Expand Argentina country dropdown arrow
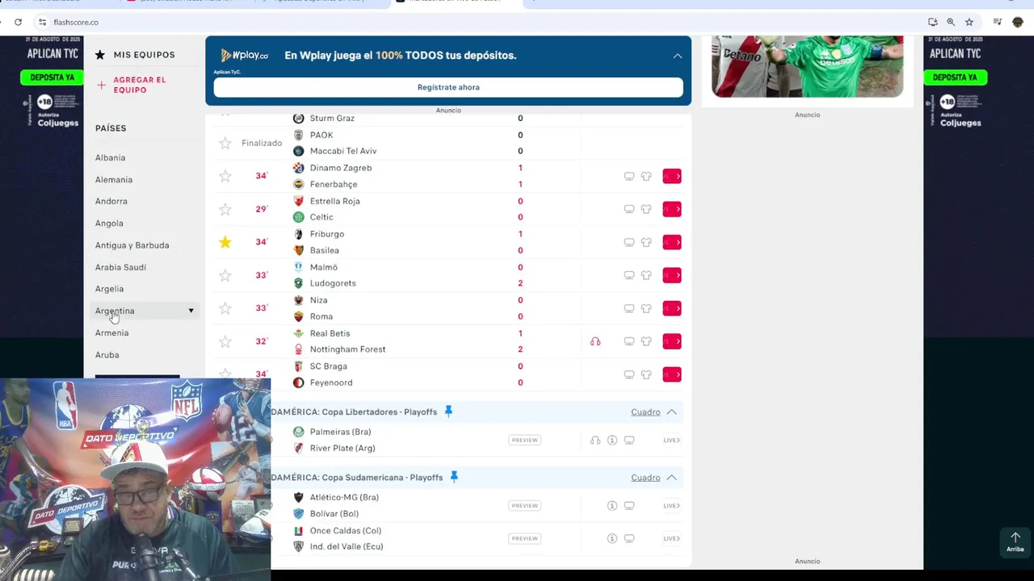Viewport: 1034px width, 581px height. coord(191,311)
